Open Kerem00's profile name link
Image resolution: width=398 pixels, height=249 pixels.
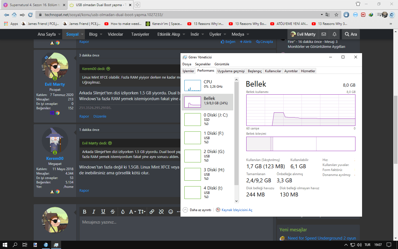coord(55,159)
